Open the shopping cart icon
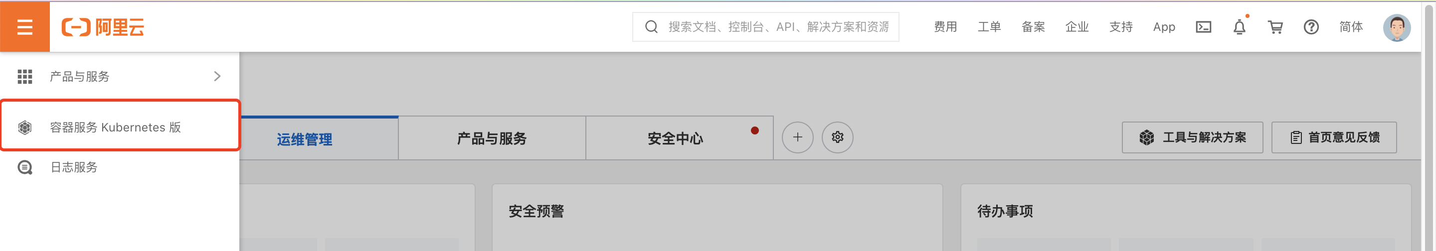 [x=1275, y=27]
